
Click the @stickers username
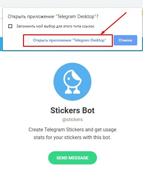[x=72, y=120]
